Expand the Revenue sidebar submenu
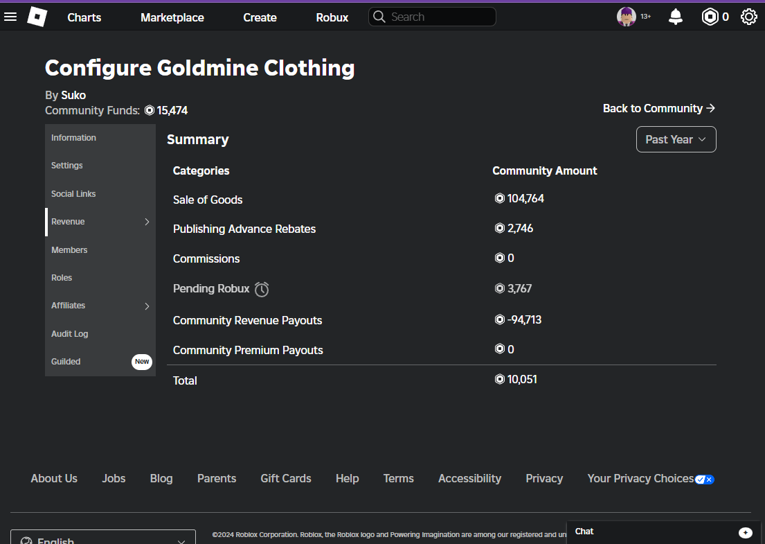 [x=147, y=222]
